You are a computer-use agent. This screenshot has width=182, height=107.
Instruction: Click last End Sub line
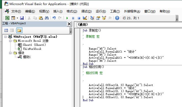[88, 100]
